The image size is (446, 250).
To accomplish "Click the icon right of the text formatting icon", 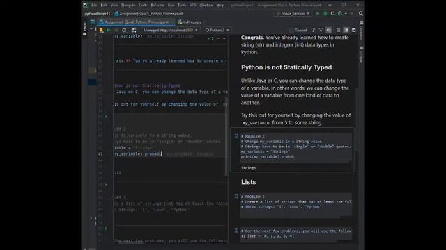I will point(321,30).
